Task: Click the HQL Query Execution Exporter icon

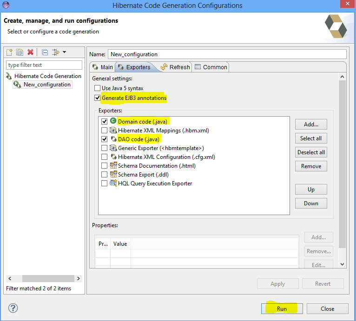Action: 113,183
